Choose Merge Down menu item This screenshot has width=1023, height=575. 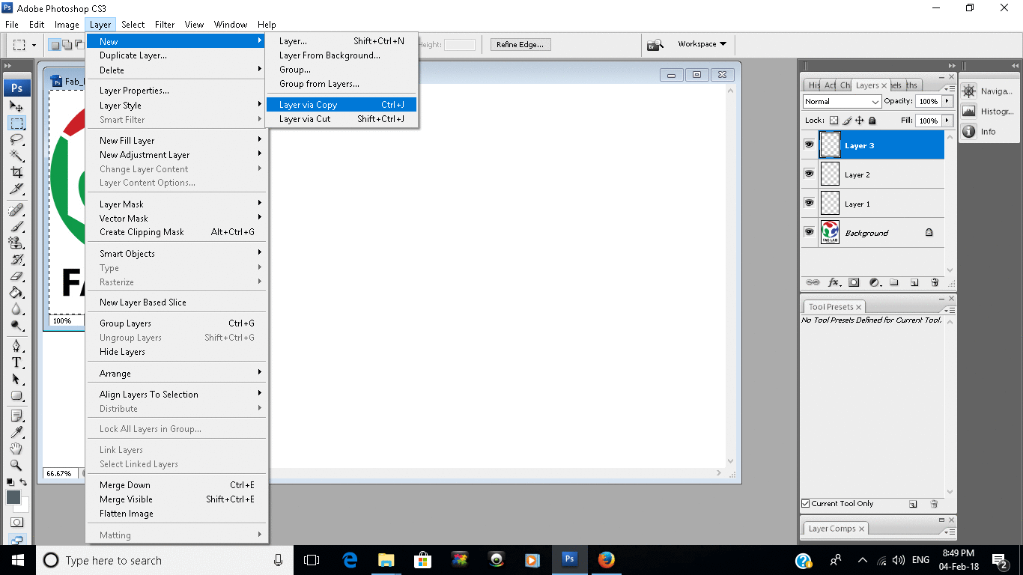(177, 485)
